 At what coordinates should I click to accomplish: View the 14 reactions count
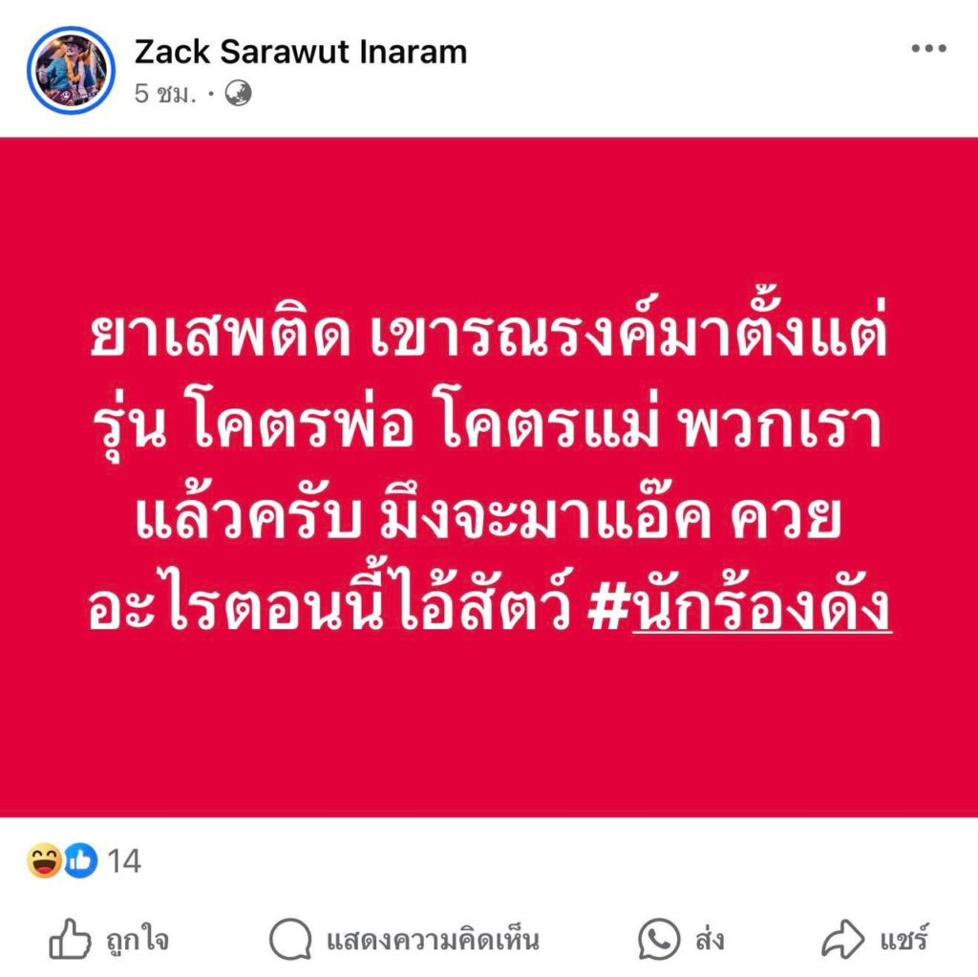pos(124,861)
